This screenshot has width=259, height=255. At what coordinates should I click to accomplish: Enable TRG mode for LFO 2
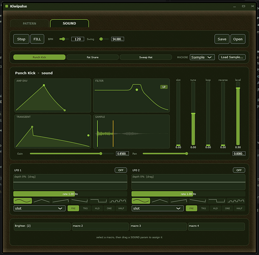pos(204,209)
